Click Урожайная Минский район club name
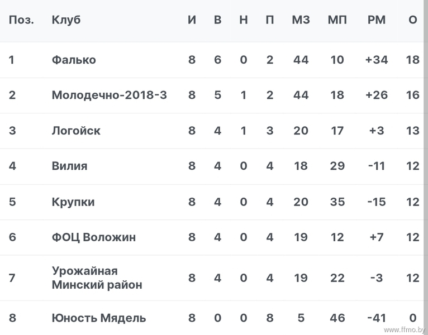 (x=97, y=277)
